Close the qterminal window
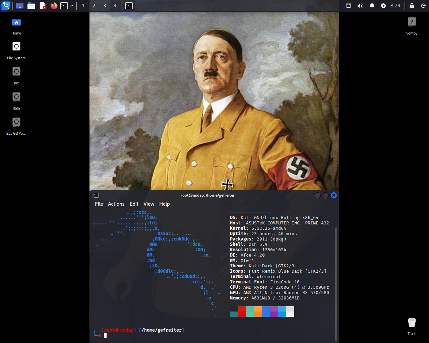 (x=334, y=195)
